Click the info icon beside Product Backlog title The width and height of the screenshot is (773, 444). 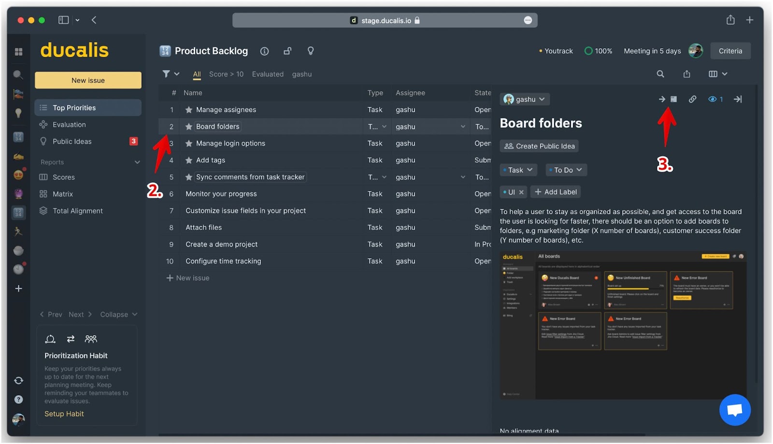pyautogui.click(x=264, y=51)
